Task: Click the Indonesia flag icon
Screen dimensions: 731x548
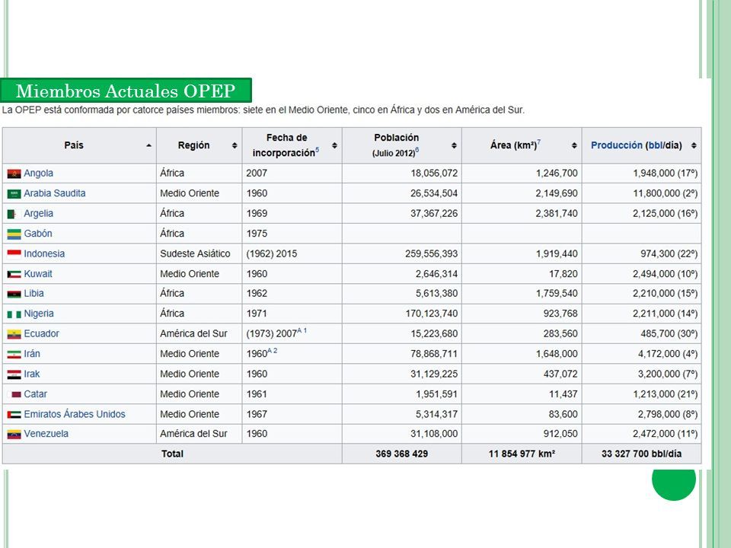Action: click(x=14, y=254)
